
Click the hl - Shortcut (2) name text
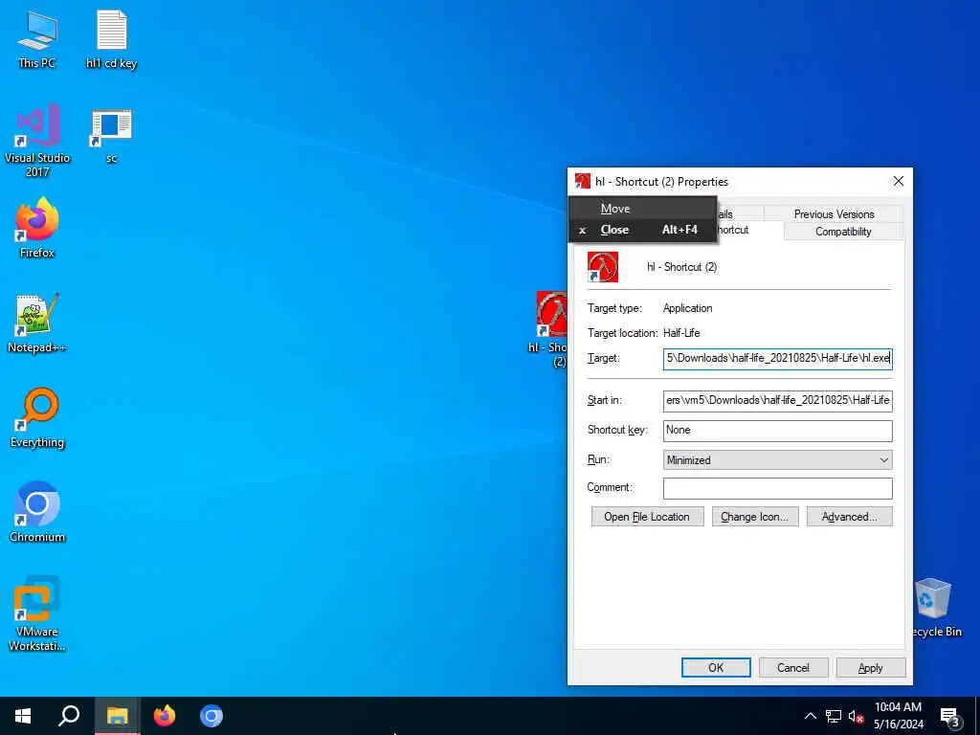tap(681, 267)
